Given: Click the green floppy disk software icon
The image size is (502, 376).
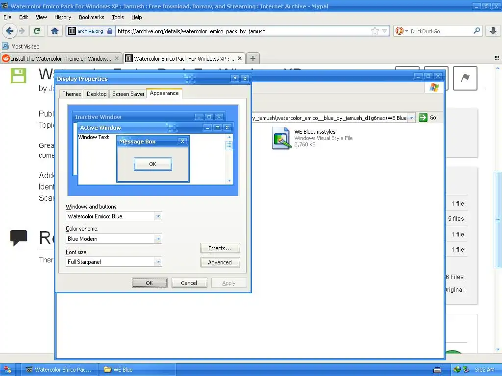Looking at the screenshot, I should [18, 76].
